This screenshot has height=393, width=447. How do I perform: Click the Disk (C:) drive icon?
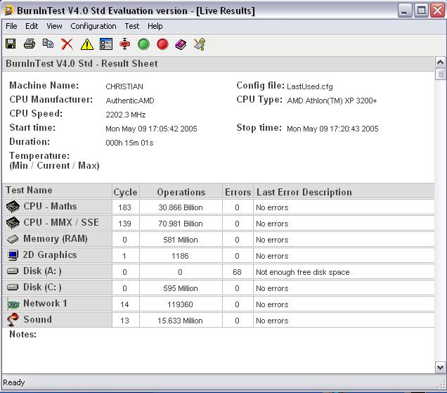(x=13, y=287)
